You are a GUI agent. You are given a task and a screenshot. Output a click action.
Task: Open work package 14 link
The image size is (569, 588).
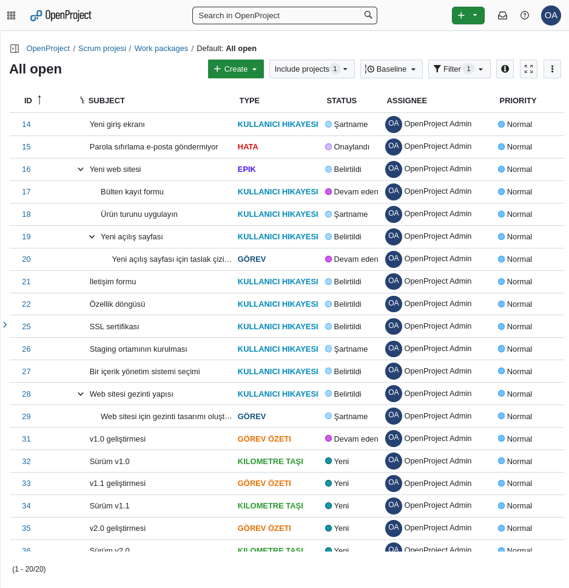coord(26,124)
